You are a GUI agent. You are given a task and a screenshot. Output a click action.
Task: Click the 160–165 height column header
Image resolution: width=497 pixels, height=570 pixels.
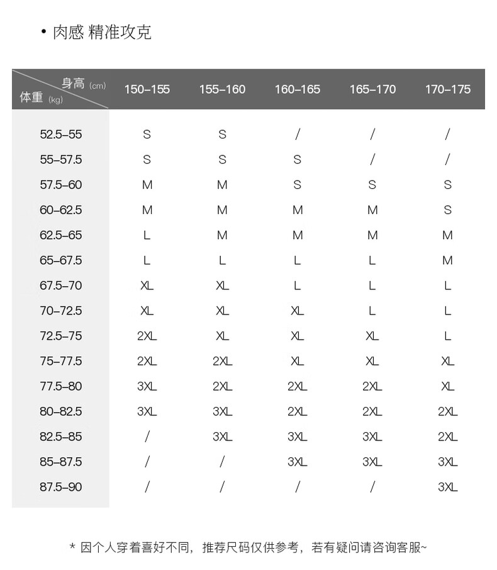[297, 89]
